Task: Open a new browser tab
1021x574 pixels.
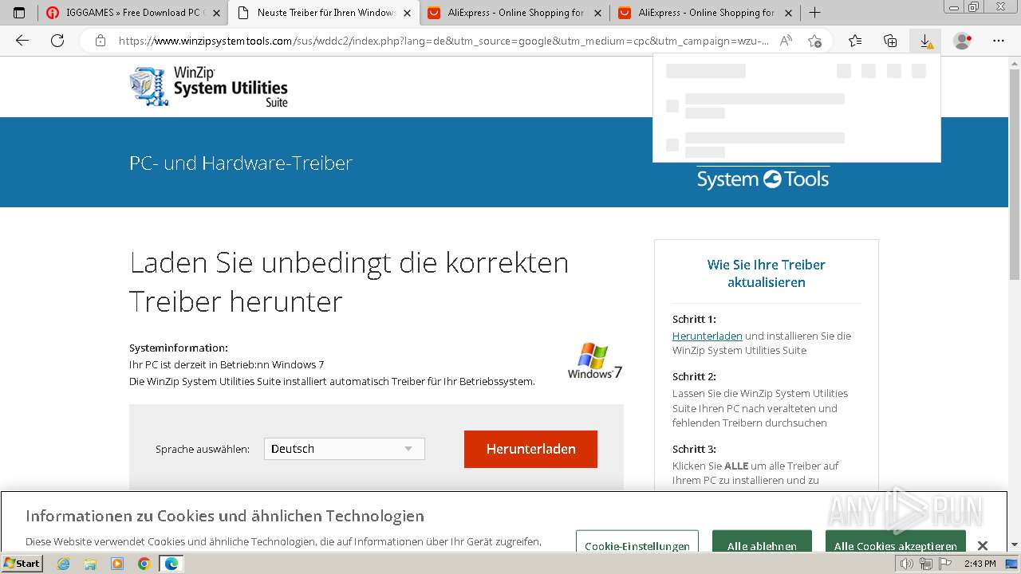Action: [x=814, y=13]
